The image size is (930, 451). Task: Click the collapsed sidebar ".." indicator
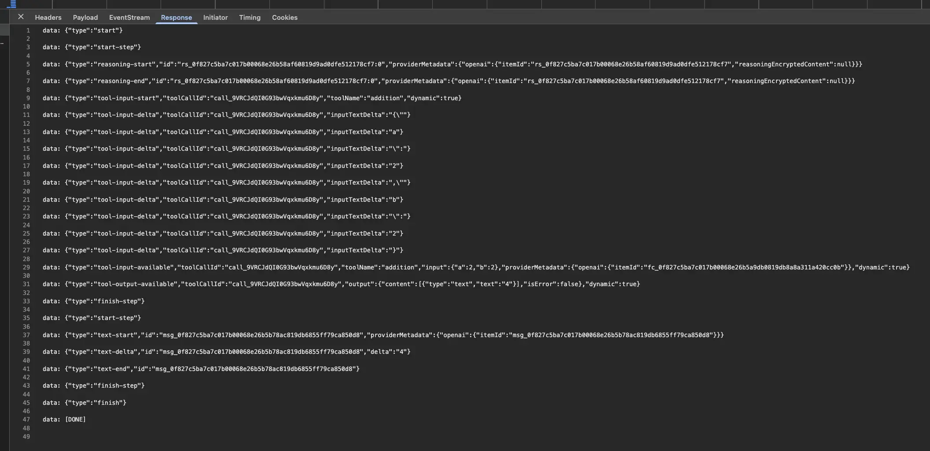point(3,44)
